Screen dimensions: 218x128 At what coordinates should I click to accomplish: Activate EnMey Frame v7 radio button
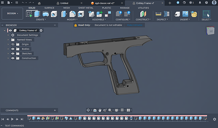click(x=41, y=30)
